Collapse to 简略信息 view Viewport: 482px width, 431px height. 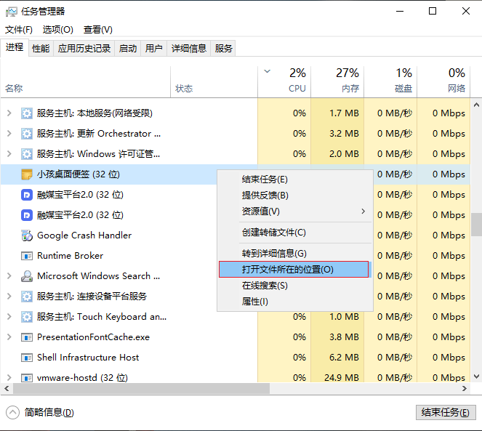41,412
